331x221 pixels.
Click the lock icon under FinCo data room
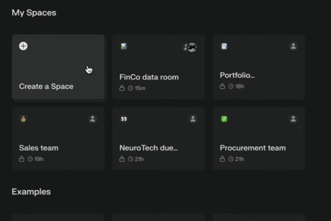click(122, 88)
